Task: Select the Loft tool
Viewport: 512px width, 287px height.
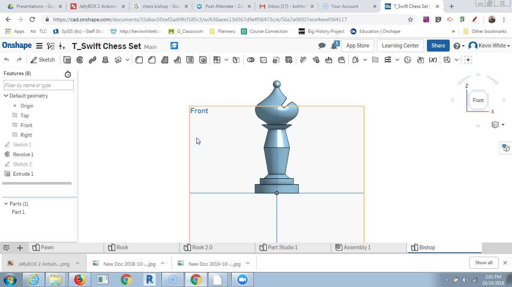Action: coord(105,60)
